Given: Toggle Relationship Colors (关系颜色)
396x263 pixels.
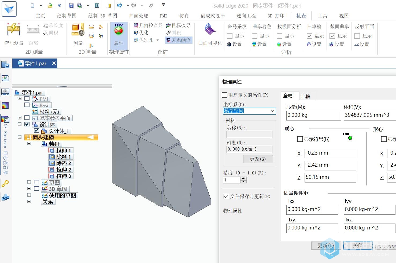Looking at the screenshot, I should click(x=178, y=40).
